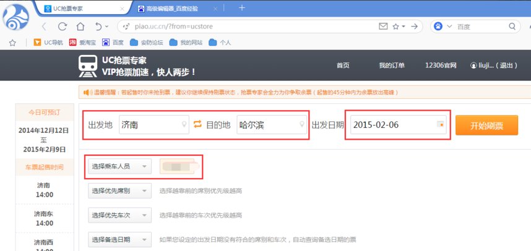The height and width of the screenshot is (251, 531).
Task: Click the 百度 search input box
Action: [x=481, y=27]
